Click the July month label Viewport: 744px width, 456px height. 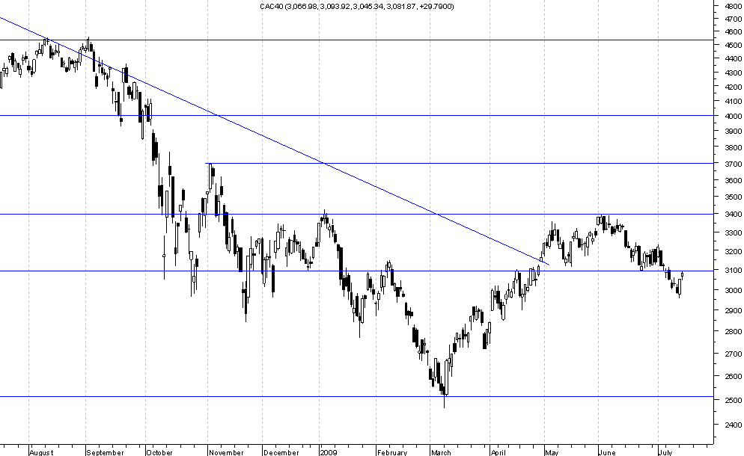click(x=665, y=452)
